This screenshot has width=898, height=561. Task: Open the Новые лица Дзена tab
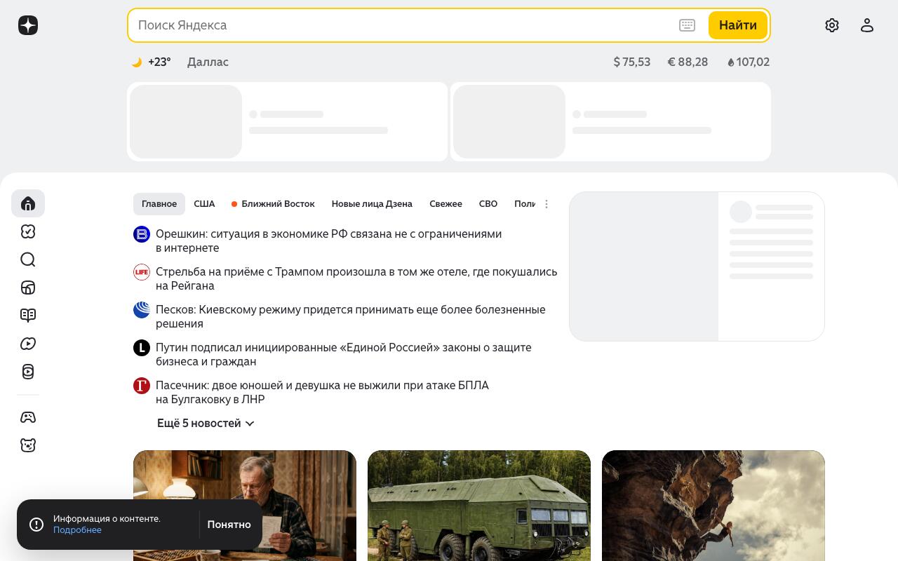[372, 204]
